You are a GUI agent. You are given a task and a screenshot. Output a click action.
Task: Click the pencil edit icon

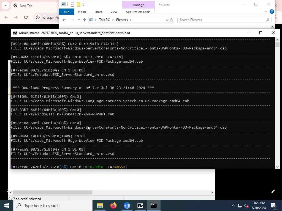point(273,191)
